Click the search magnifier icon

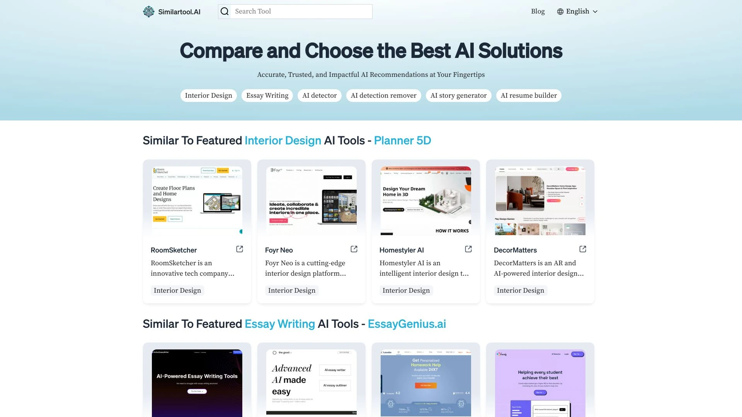pos(224,11)
